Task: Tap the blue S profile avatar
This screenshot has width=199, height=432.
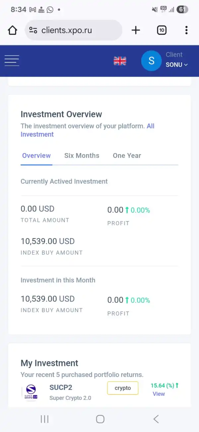Action: click(151, 61)
